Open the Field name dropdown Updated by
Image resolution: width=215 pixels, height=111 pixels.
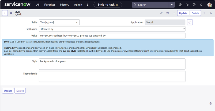tap(112, 29)
